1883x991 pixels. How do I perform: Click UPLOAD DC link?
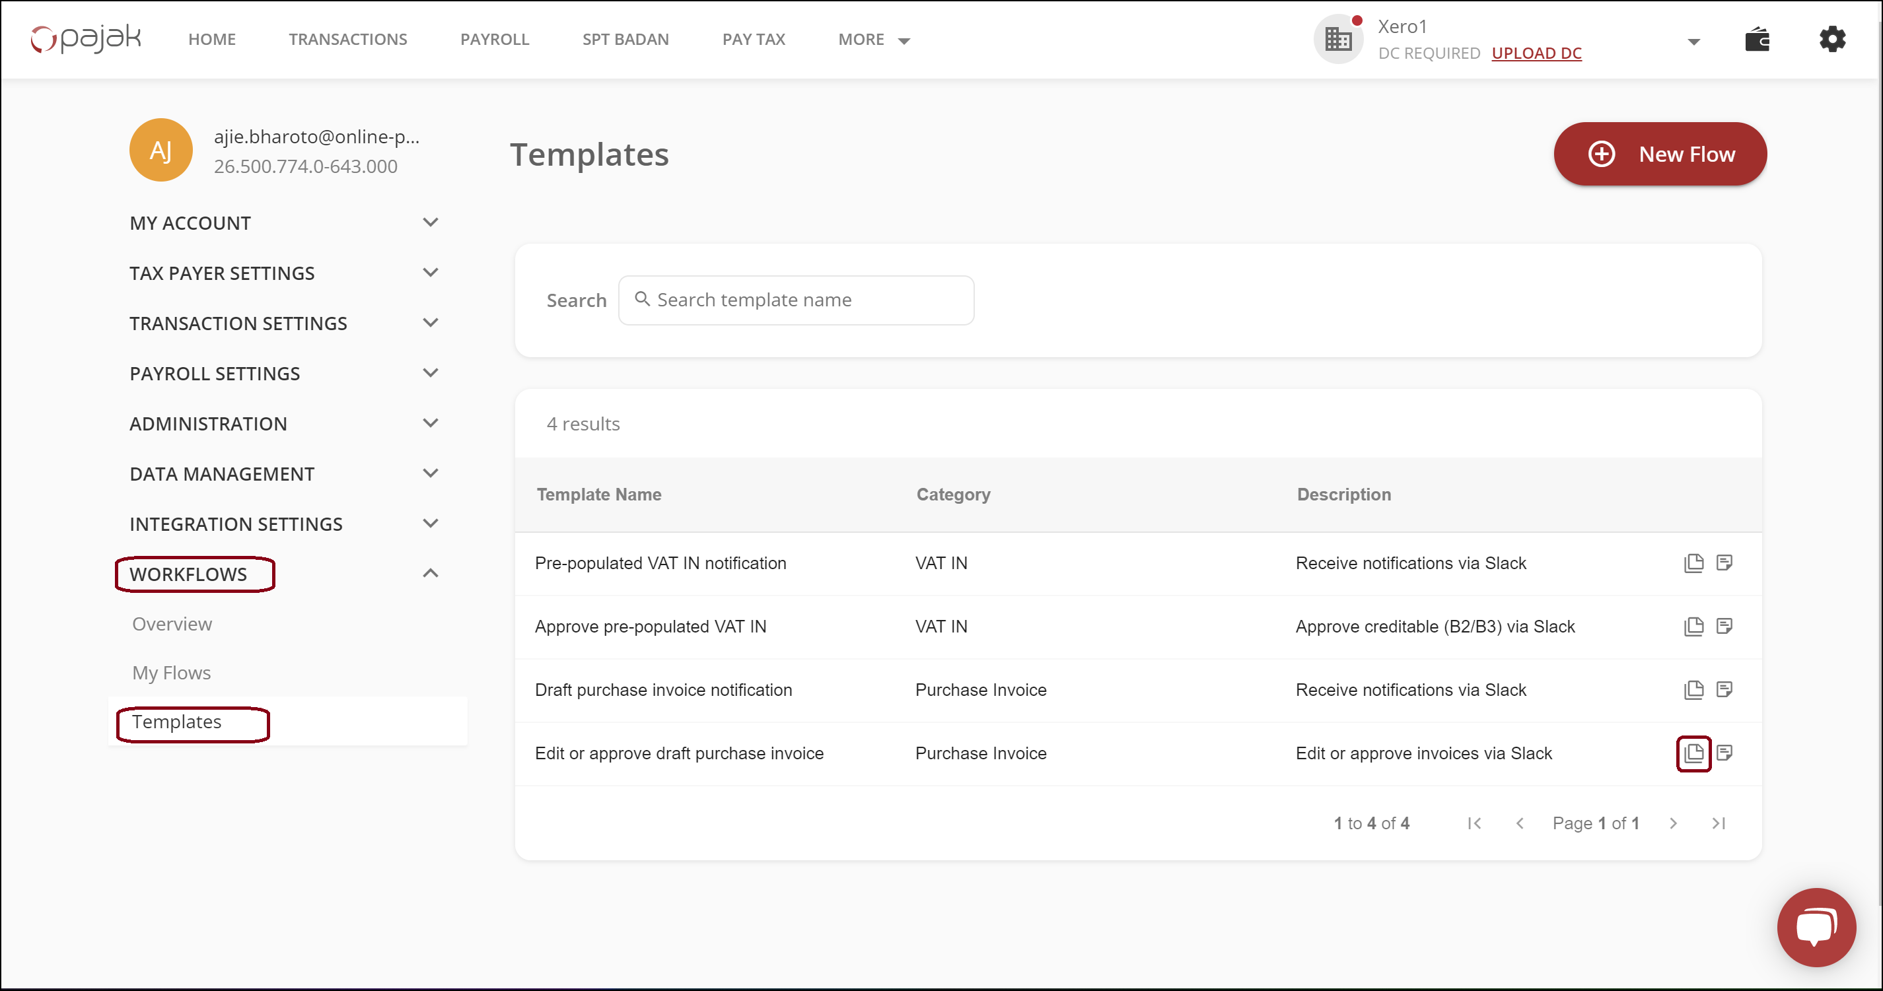[x=1536, y=53]
